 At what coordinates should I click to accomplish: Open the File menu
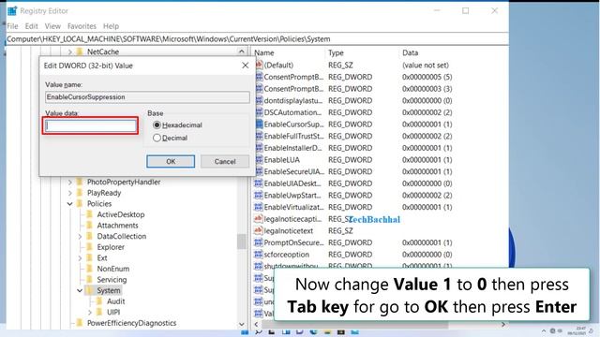12,26
